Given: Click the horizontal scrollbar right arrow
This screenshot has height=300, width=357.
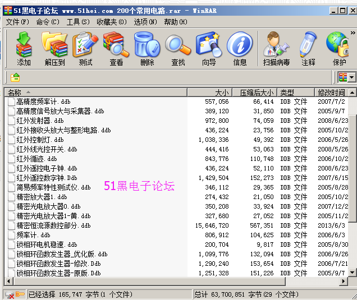Looking at the screenshot, I should (x=344, y=281).
